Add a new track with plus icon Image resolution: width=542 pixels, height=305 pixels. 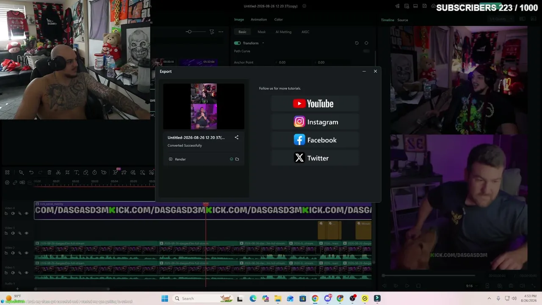(17, 289)
